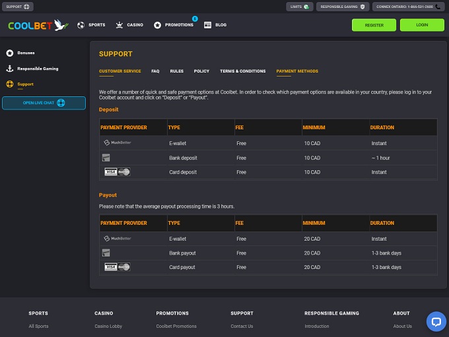Click the Visa Mastercard logo in Payout table
Viewport: 449px width, 337px height.
[x=117, y=267]
